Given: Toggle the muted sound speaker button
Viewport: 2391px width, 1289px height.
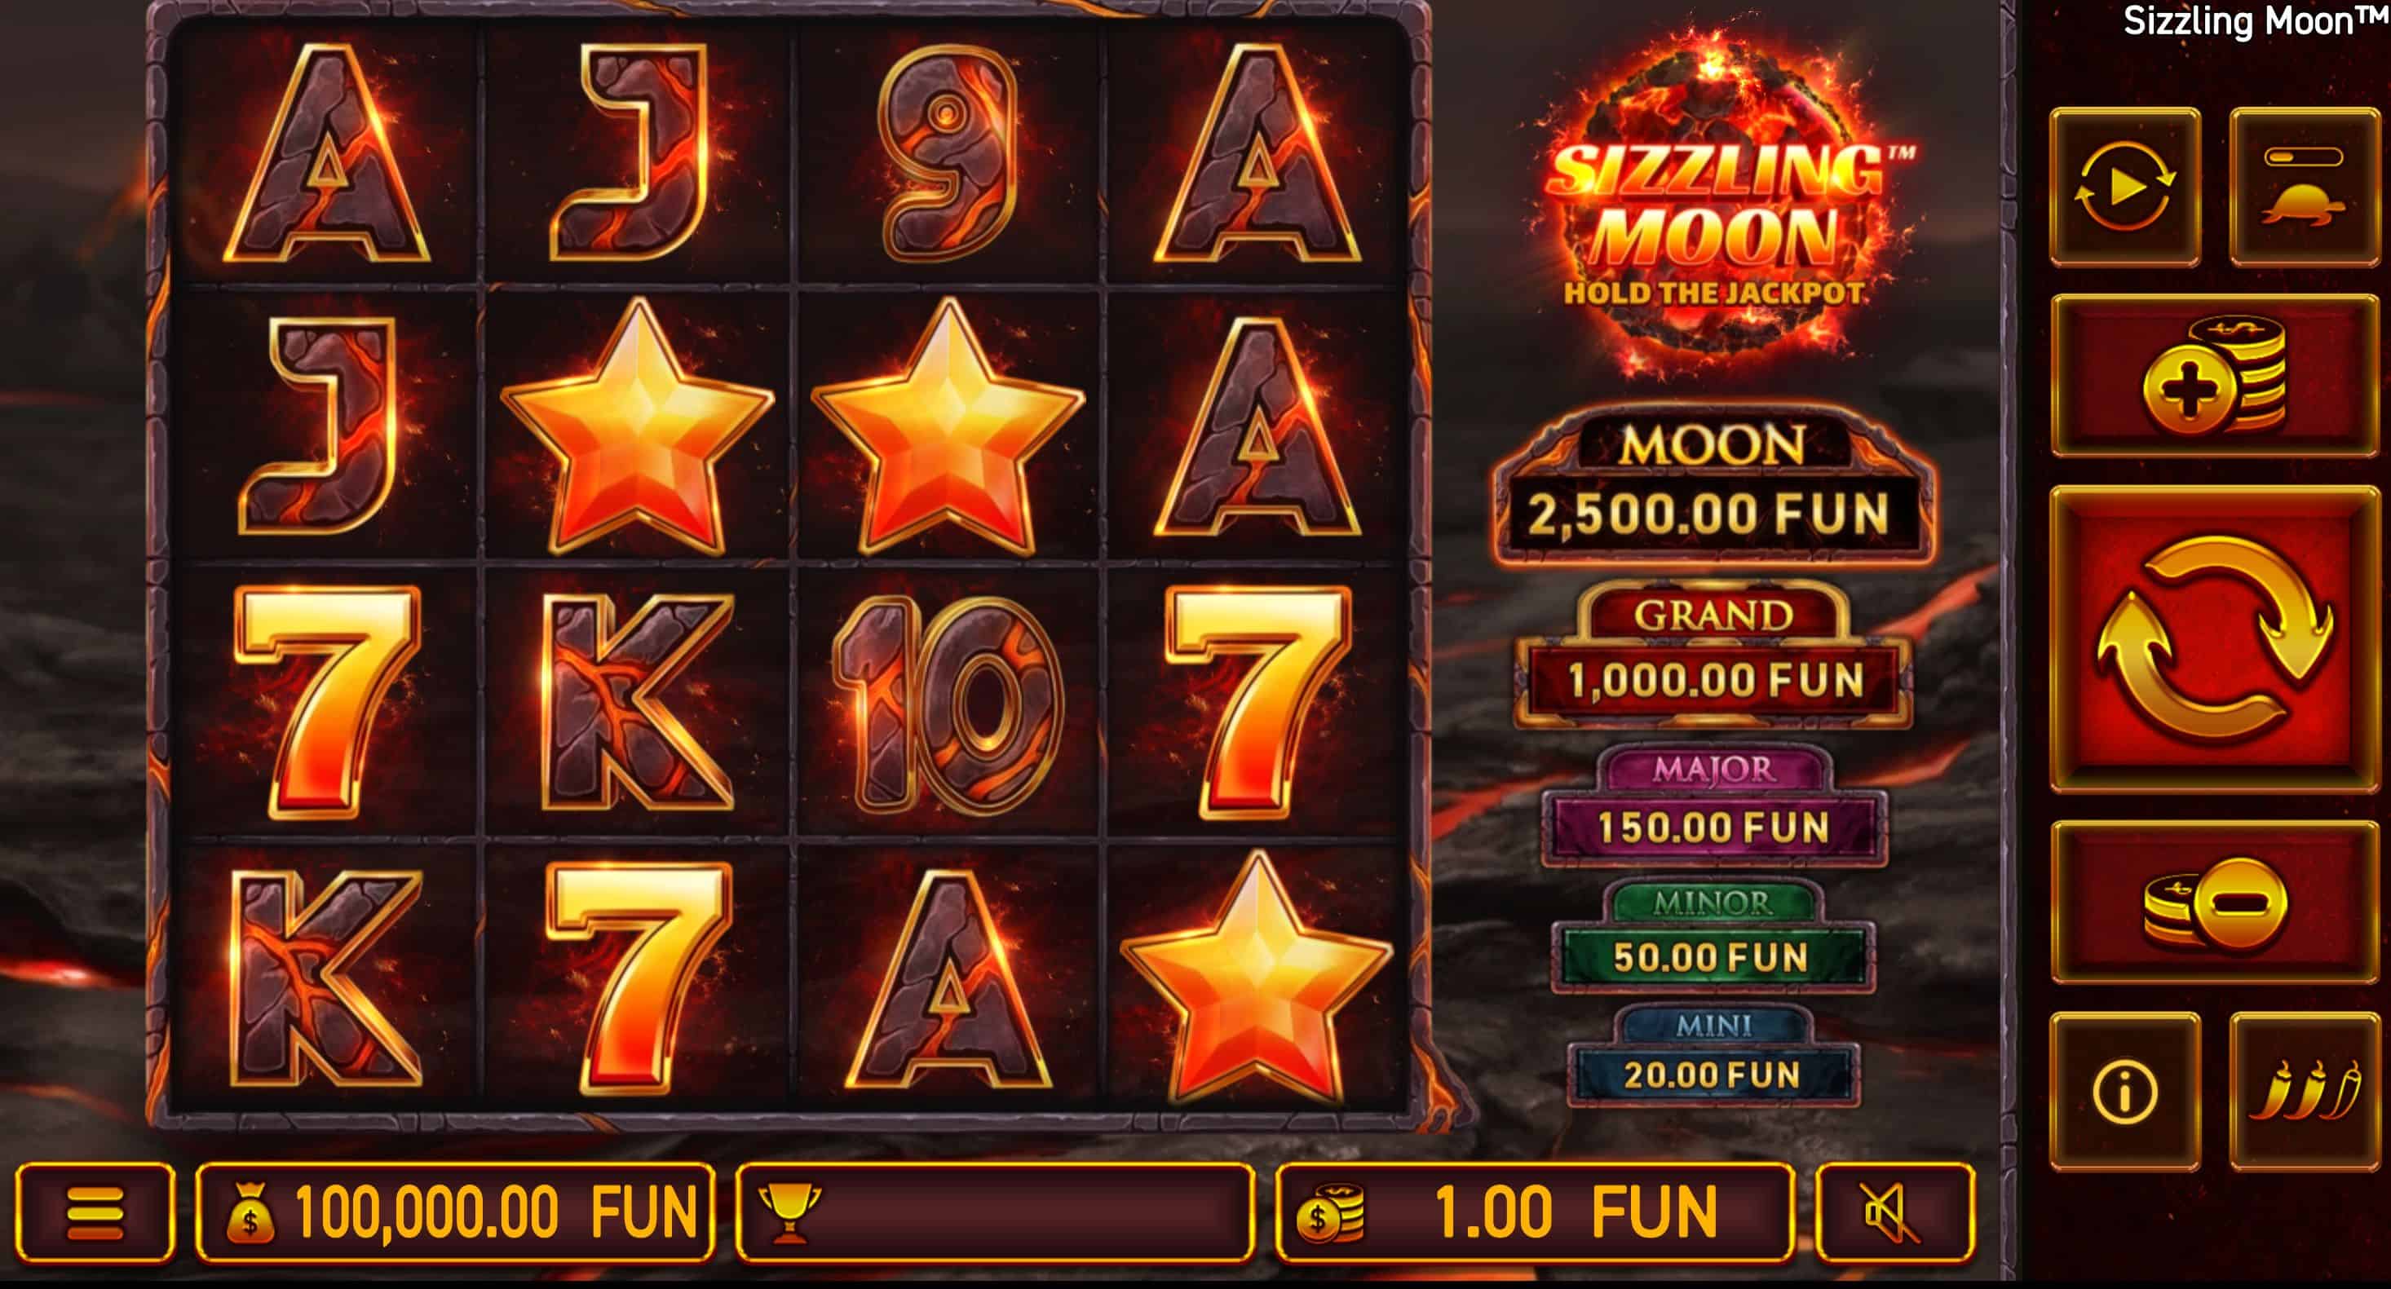Looking at the screenshot, I should [x=1894, y=1212].
